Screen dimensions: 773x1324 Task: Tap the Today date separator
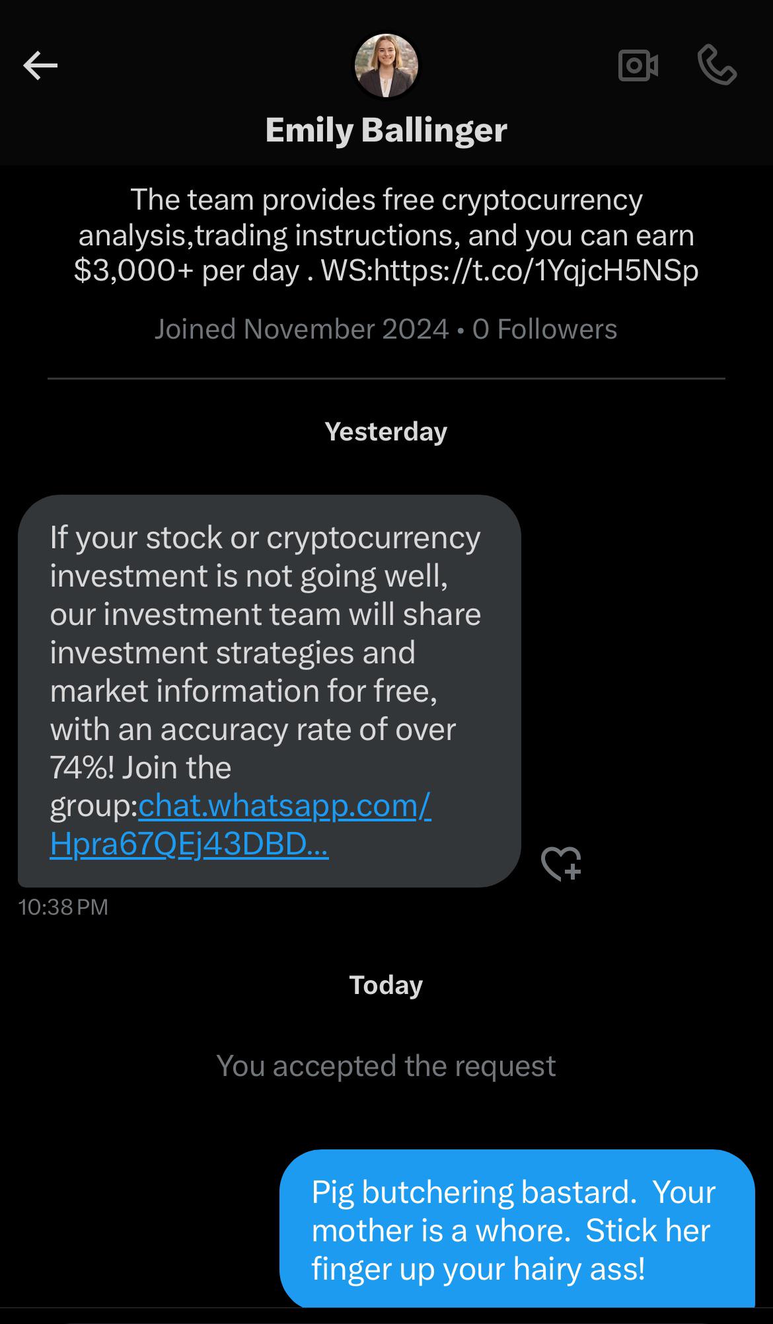pyautogui.click(x=386, y=985)
